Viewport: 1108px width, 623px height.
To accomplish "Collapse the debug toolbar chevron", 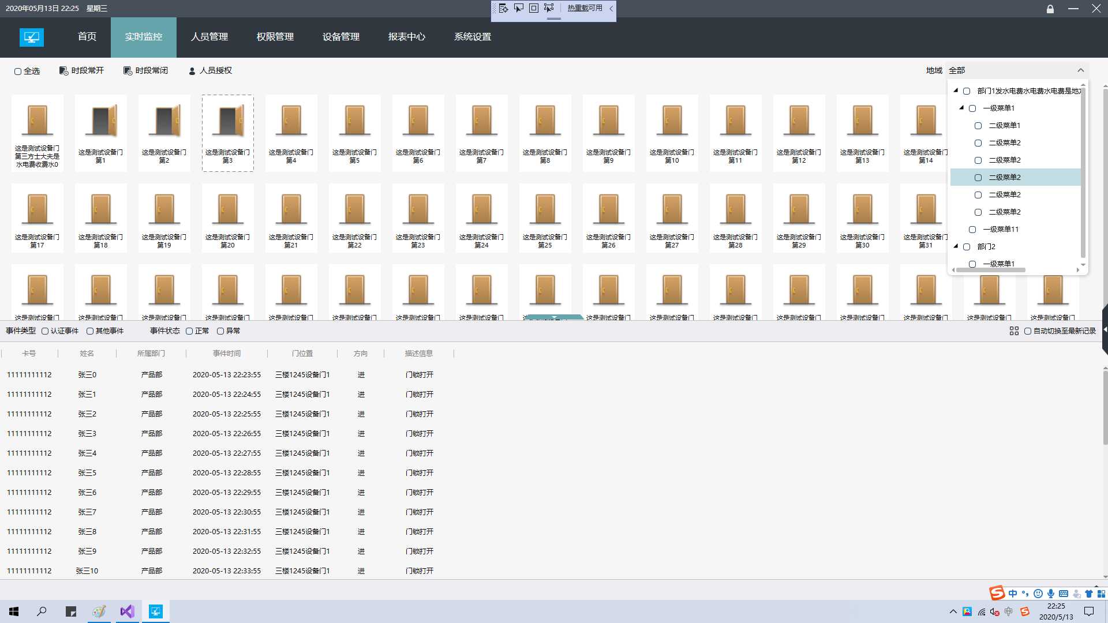I will click(611, 8).
